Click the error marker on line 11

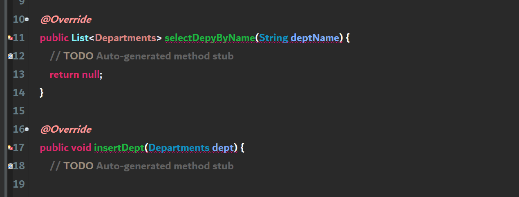point(10,38)
